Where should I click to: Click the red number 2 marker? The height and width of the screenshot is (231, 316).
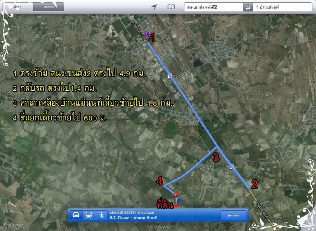coord(254,185)
